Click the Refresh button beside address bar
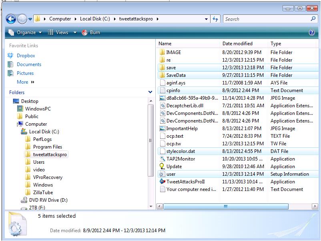The image size is (321, 241). coord(216,19)
